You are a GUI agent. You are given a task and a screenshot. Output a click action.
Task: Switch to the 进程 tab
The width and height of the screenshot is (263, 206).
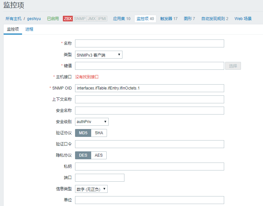pyautogui.click(x=29, y=29)
